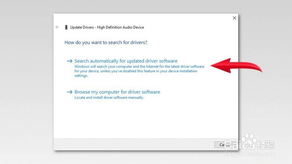
Task: Choose Search automatically for updated driver software
Action: tap(126, 61)
